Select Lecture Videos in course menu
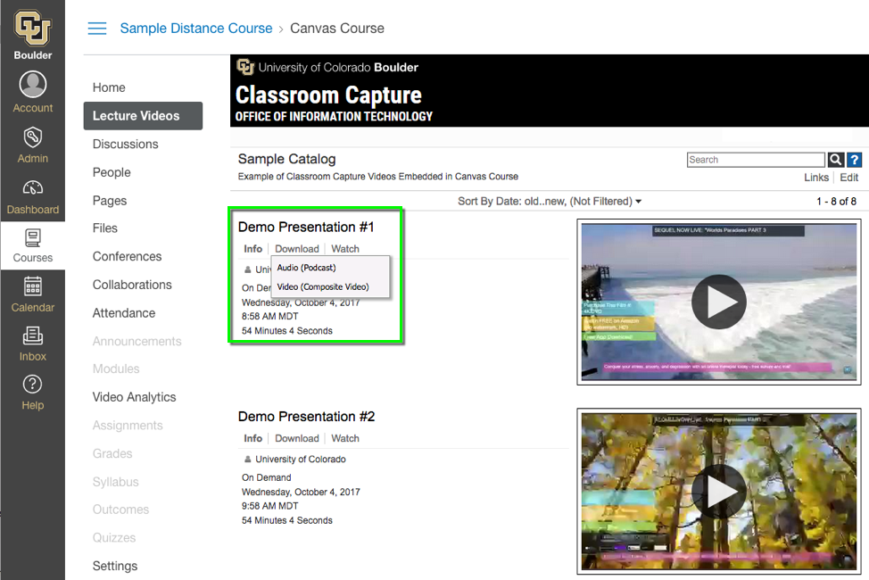Viewport: 869px width, 580px height. [143, 116]
